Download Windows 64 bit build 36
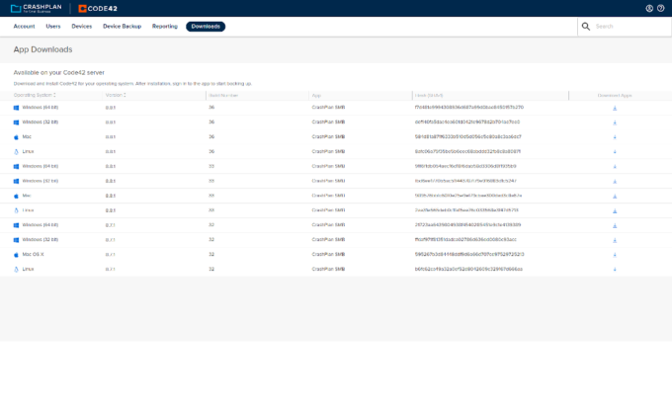672x403 pixels. [x=615, y=108]
